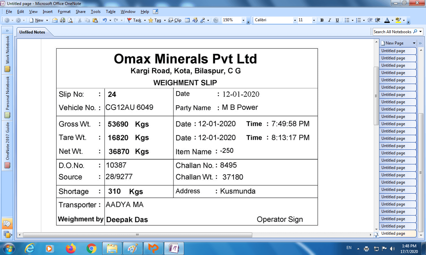
Task: Collapse the page tabs pane chevron
Action: [420, 43]
